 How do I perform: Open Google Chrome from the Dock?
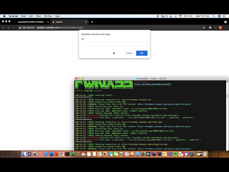click(x=62, y=154)
